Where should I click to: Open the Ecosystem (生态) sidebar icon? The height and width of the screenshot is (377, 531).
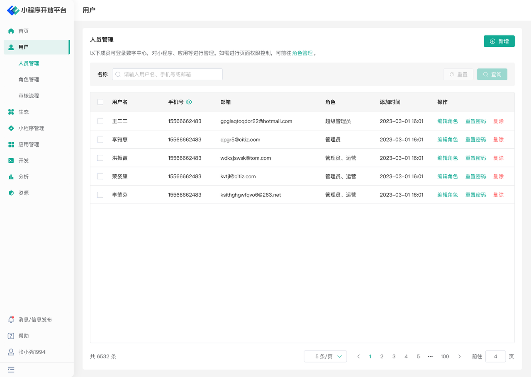pyautogui.click(x=11, y=112)
